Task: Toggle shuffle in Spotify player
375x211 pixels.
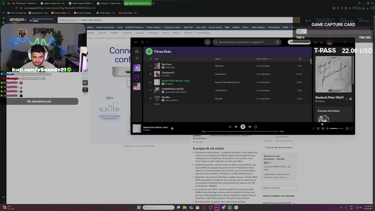Action: point(230,127)
